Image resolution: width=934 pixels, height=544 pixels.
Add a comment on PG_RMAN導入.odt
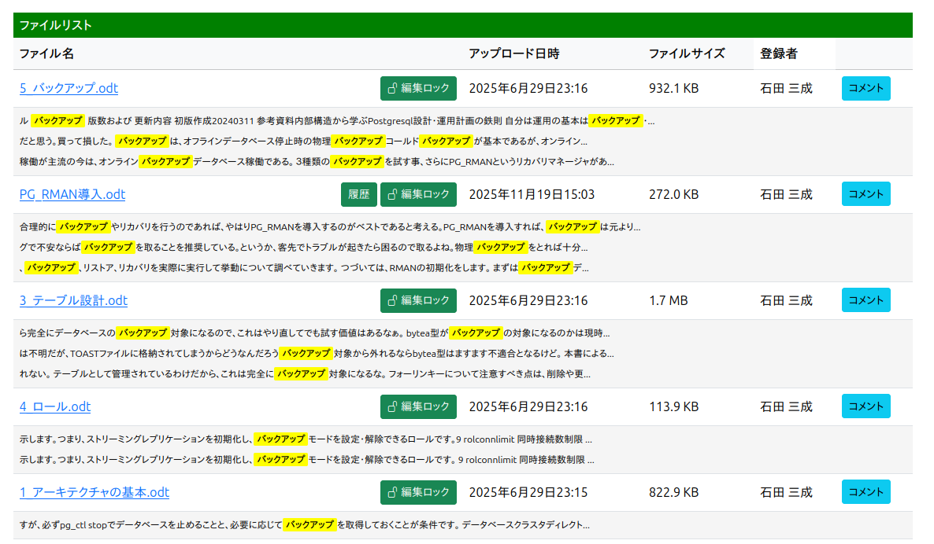click(865, 194)
